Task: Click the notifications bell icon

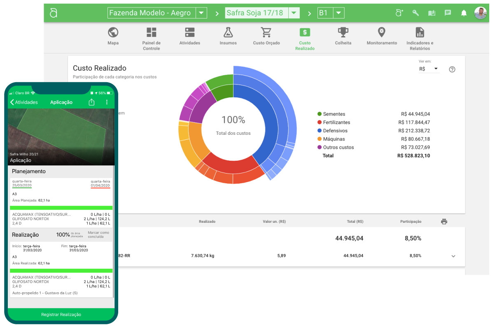Action: [x=464, y=13]
